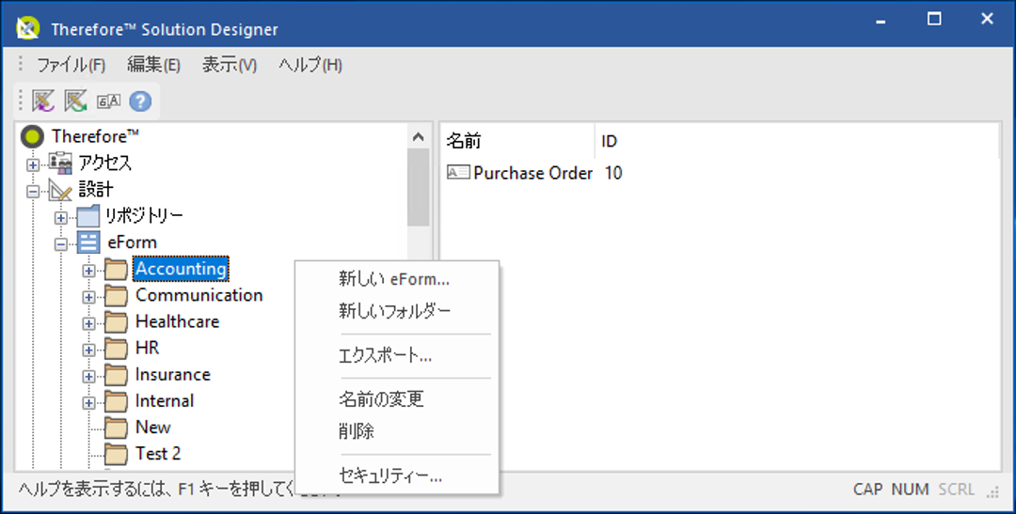The width and height of the screenshot is (1016, 514).
Task: Select the New folder label
Action: coord(153,428)
